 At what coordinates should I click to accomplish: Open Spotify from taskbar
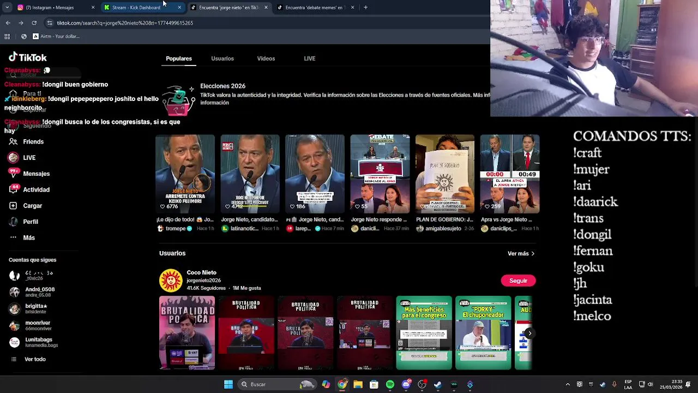[x=390, y=384]
